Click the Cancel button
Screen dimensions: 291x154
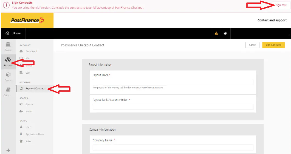pyautogui.click(x=252, y=45)
